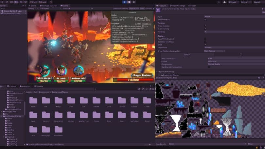The height and width of the screenshot is (149, 265).
Task: Select Scene_Battle_Dragon in Hierarchy
Action: tap(13, 11)
